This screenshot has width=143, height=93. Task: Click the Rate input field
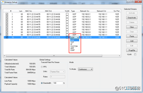[x=58, y=77]
